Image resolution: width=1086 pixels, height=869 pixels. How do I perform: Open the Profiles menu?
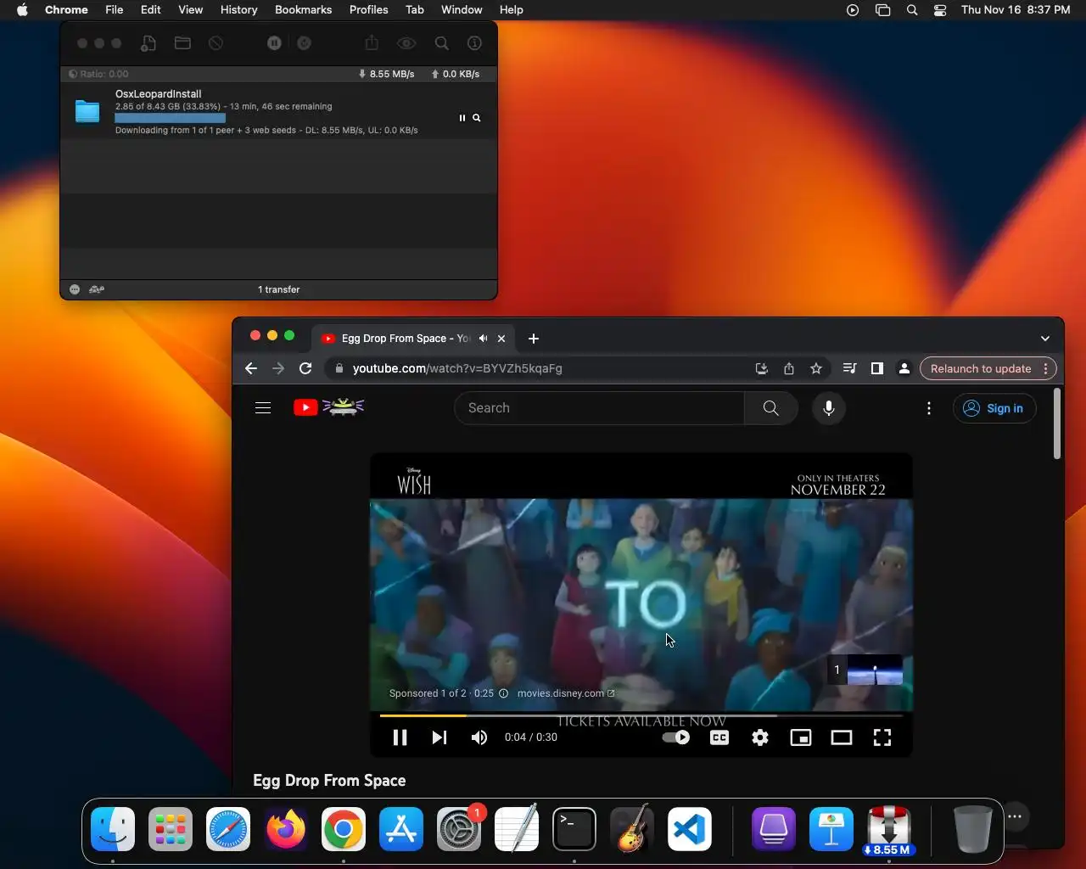click(368, 9)
